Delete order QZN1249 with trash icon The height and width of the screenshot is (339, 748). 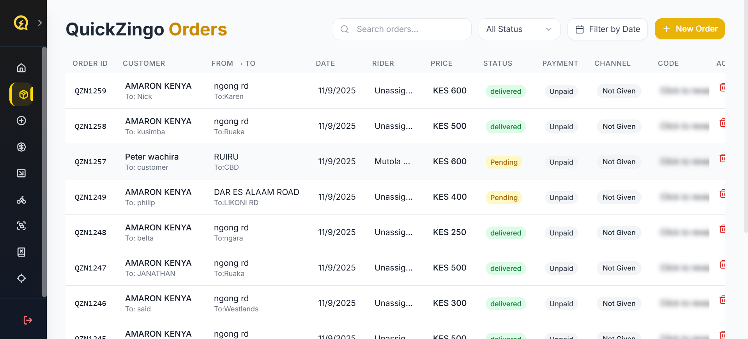click(722, 193)
